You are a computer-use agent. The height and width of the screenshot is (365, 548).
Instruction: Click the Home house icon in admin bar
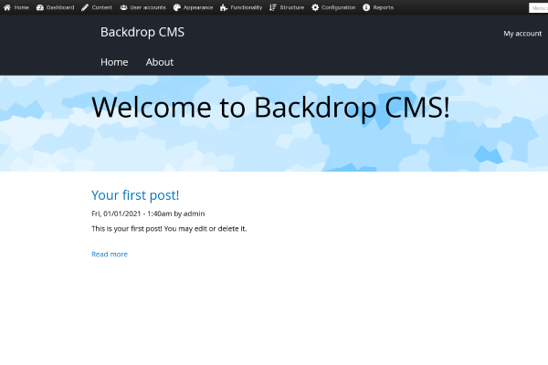(7, 7)
